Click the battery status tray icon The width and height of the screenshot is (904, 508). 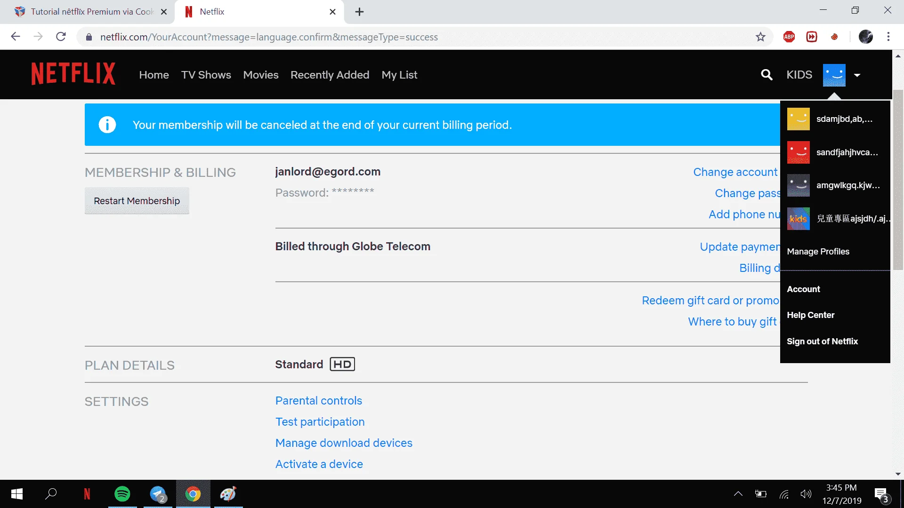(x=761, y=494)
